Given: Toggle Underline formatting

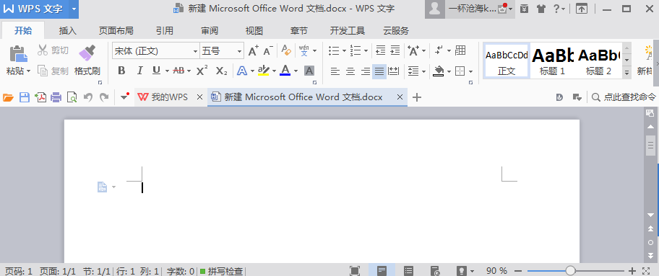Looking at the screenshot, I should [x=156, y=71].
